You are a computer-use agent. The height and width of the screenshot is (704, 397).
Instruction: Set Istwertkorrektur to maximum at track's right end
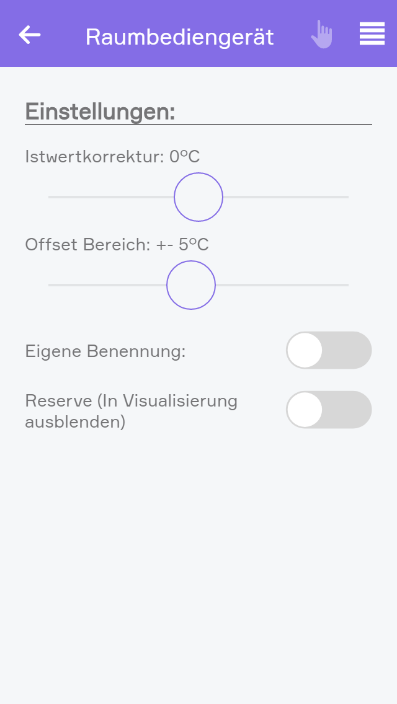[347, 197]
